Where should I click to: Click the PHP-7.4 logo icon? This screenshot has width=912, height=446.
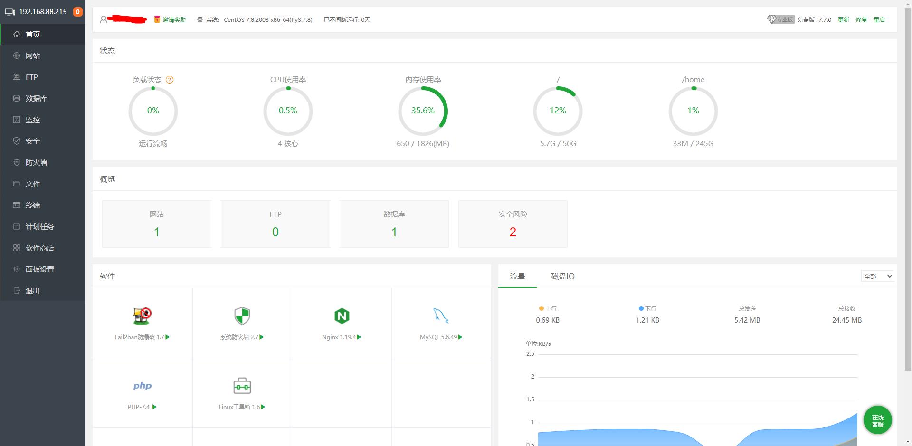click(142, 386)
